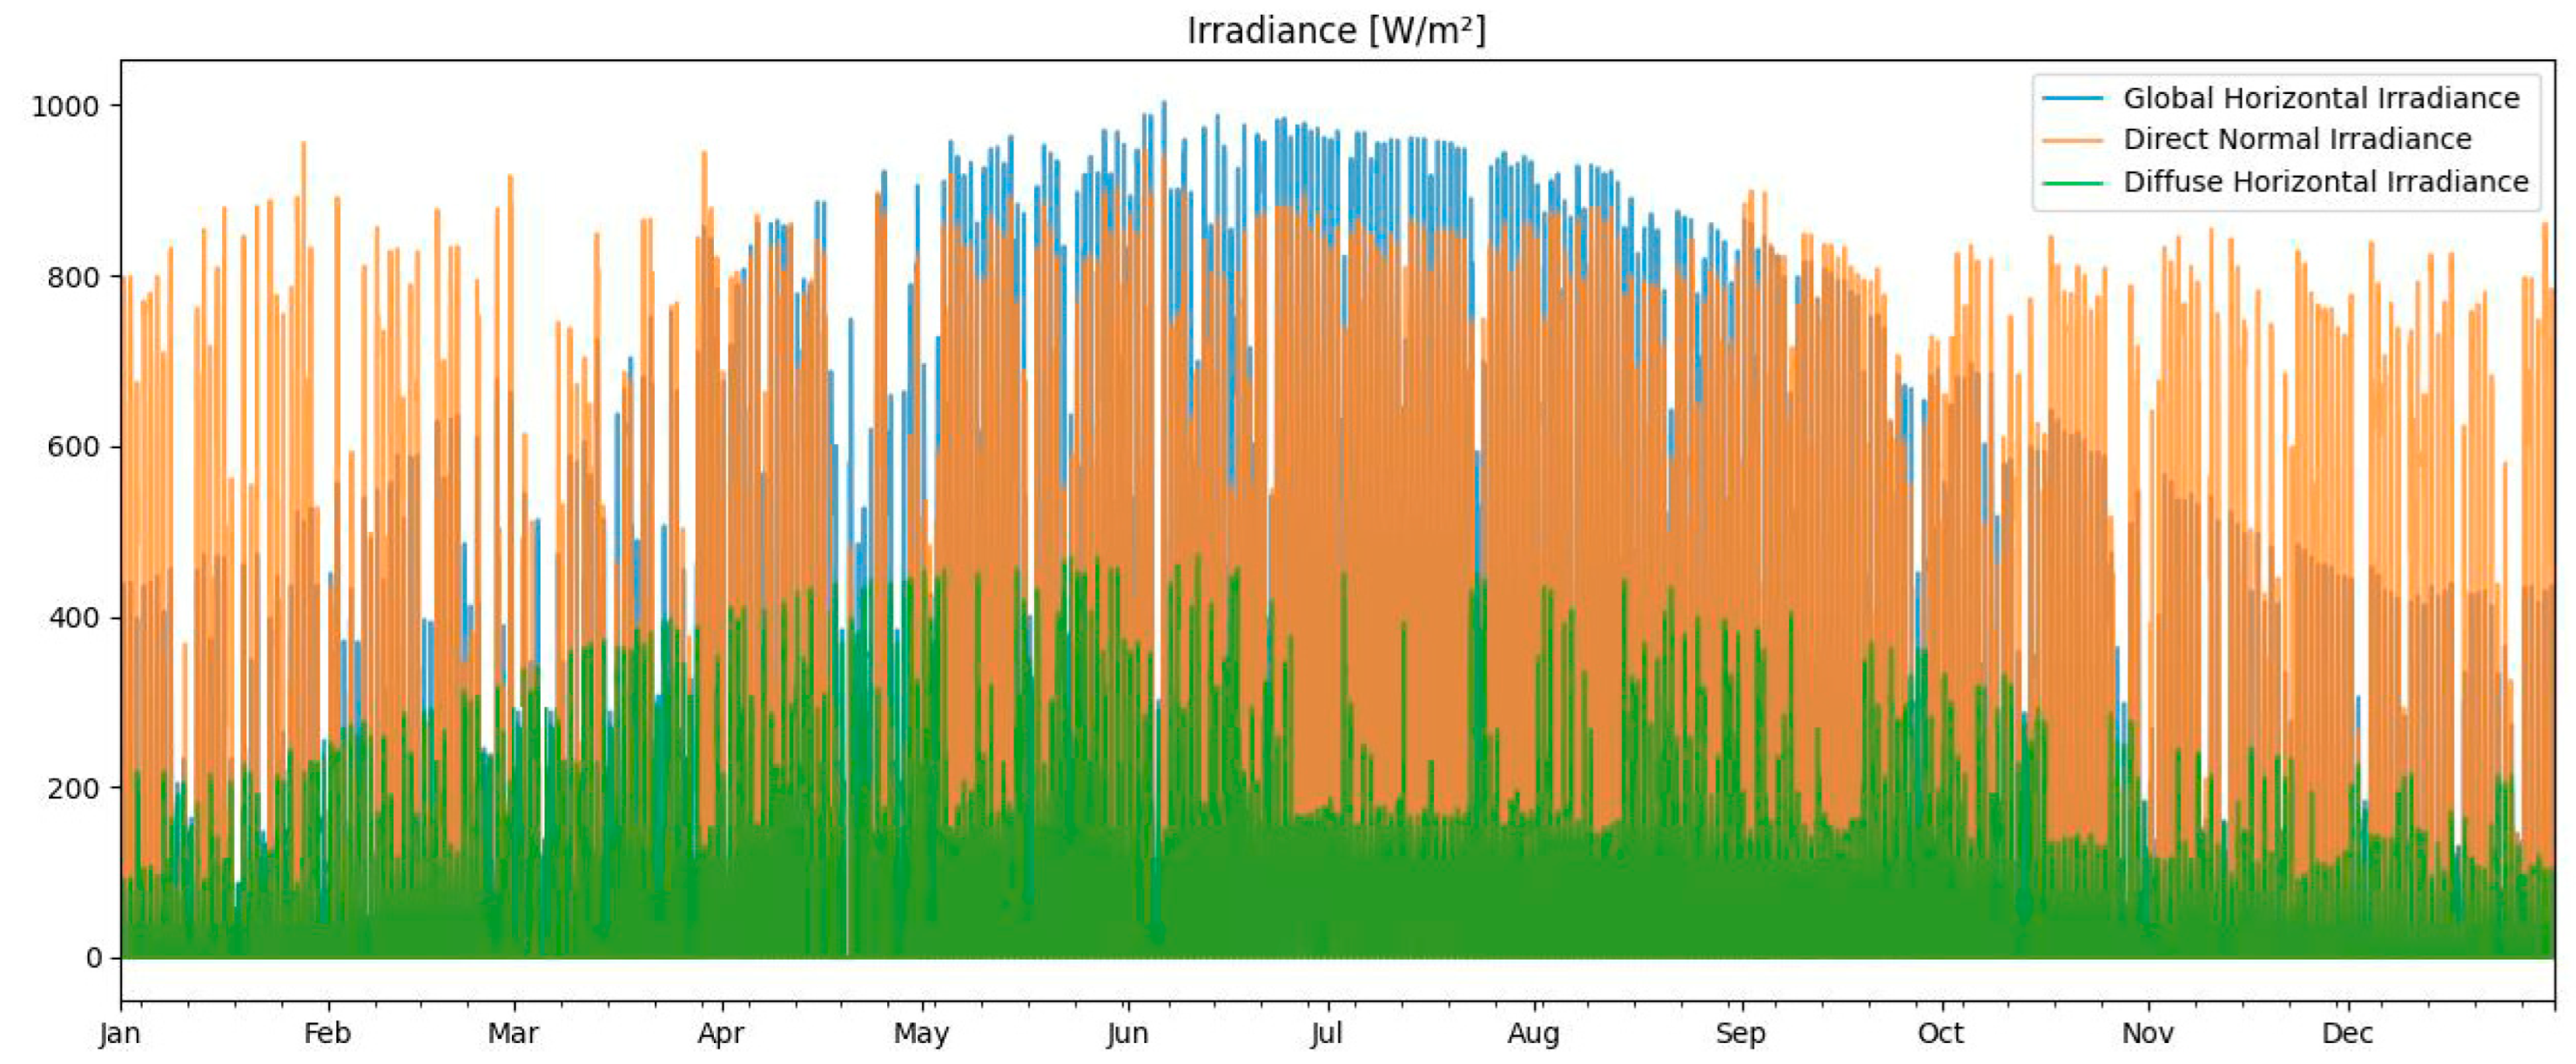Select the Diffuse Horizontal Irradiance legend label
Screen dimensions: 2576x1064
tap(2325, 182)
